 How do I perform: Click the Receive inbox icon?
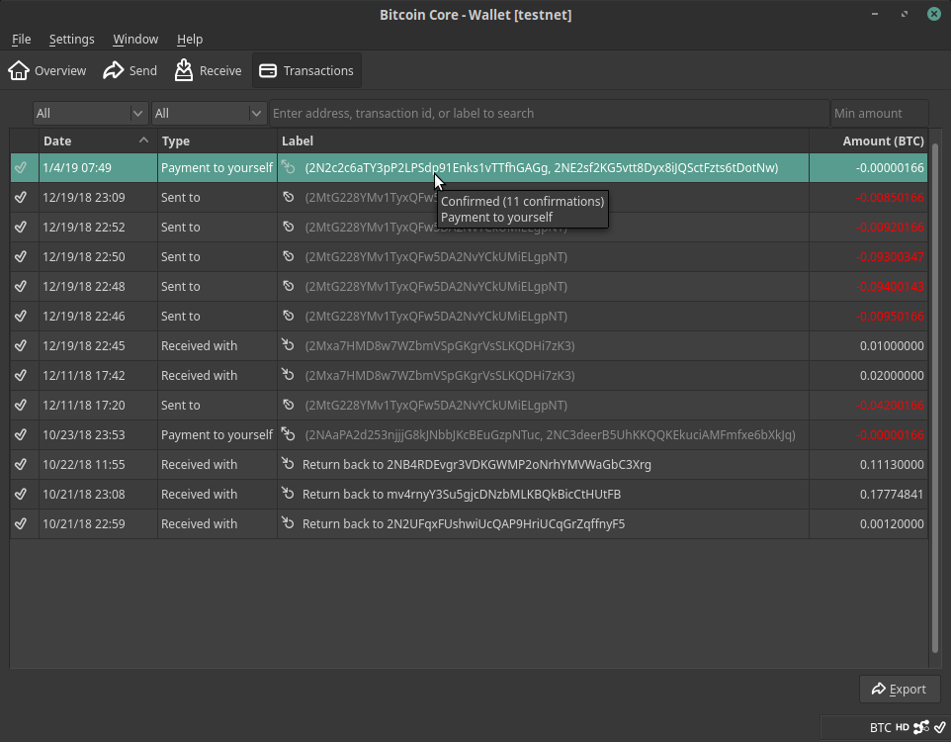[x=183, y=70]
